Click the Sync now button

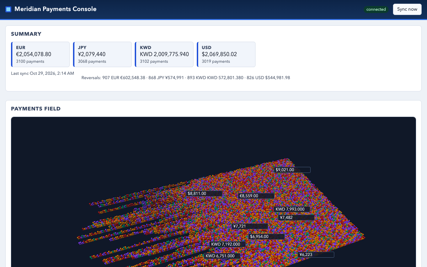(x=407, y=9)
